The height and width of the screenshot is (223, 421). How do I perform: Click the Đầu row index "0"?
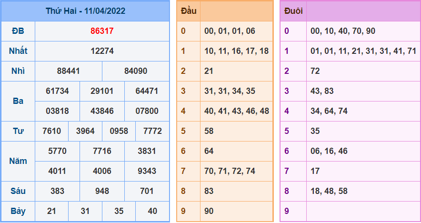click(183, 31)
